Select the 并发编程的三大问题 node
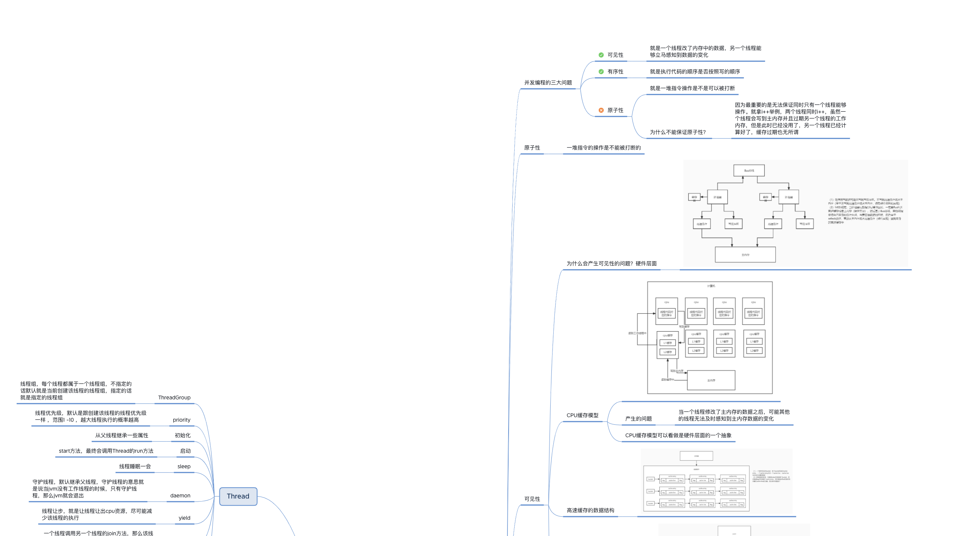The image size is (955, 536). (548, 83)
